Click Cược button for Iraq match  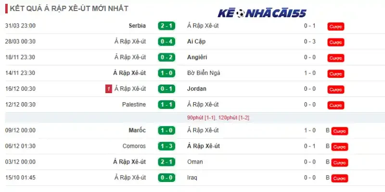pyautogui.click(x=340, y=178)
